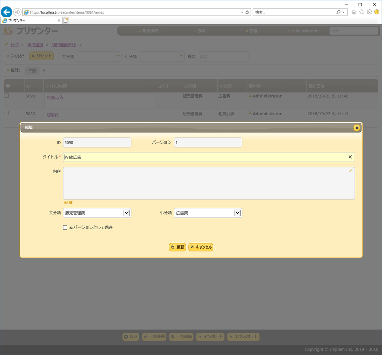Viewport: 382px width, 355px height.
Task: Click the バージョン field
Action: point(208,142)
